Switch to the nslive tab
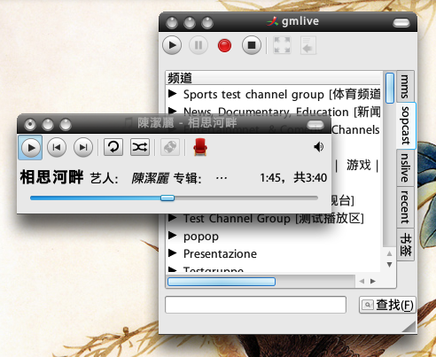The image size is (436, 357). [405, 167]
